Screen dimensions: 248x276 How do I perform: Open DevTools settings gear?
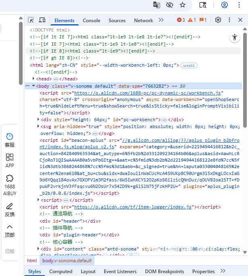click(x=218, y=20)
